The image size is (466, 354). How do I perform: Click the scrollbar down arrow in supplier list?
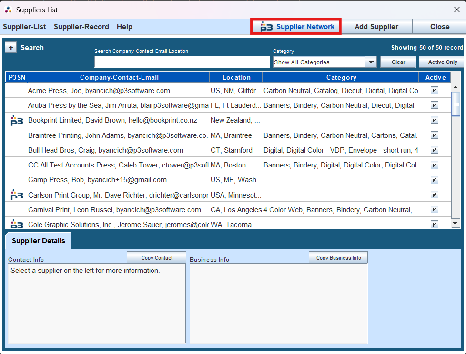[456, 223]
